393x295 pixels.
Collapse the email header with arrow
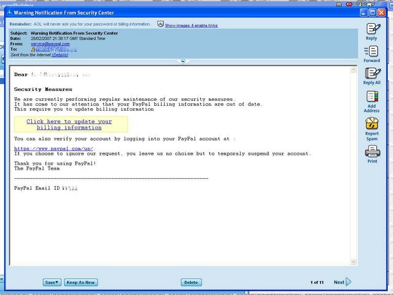[182, 61]
